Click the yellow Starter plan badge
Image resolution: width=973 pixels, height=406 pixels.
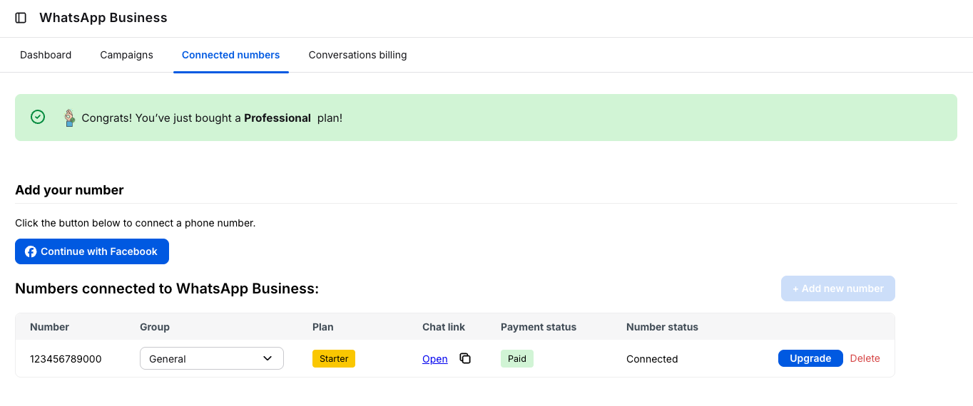point(333,358)
